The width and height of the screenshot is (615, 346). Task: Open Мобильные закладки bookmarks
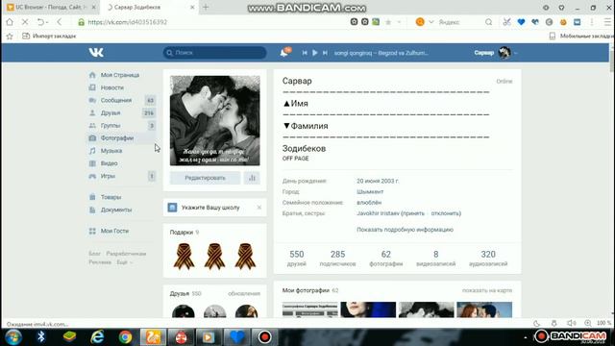click(x=581, y=37)
